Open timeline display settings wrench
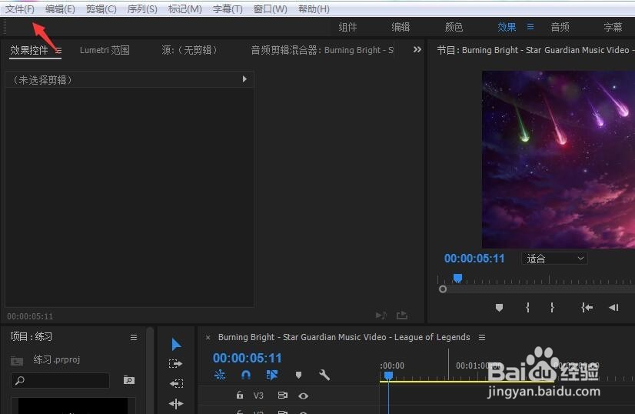This screenshot has height=414, width=635. click(324, 375)
